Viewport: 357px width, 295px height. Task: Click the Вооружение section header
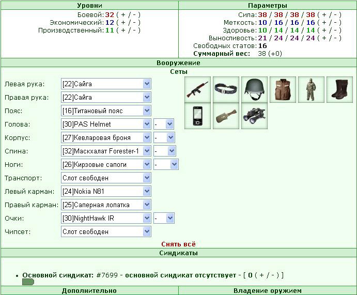pos(179,63)
